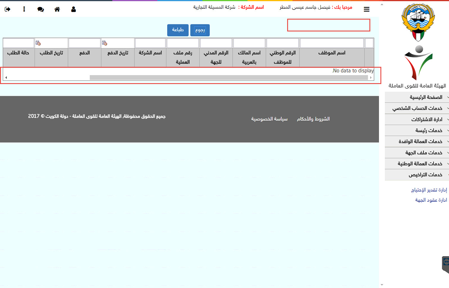449x288 pixels.
Task: Open سياسة الخصوصية footer link
Action: 269,119
